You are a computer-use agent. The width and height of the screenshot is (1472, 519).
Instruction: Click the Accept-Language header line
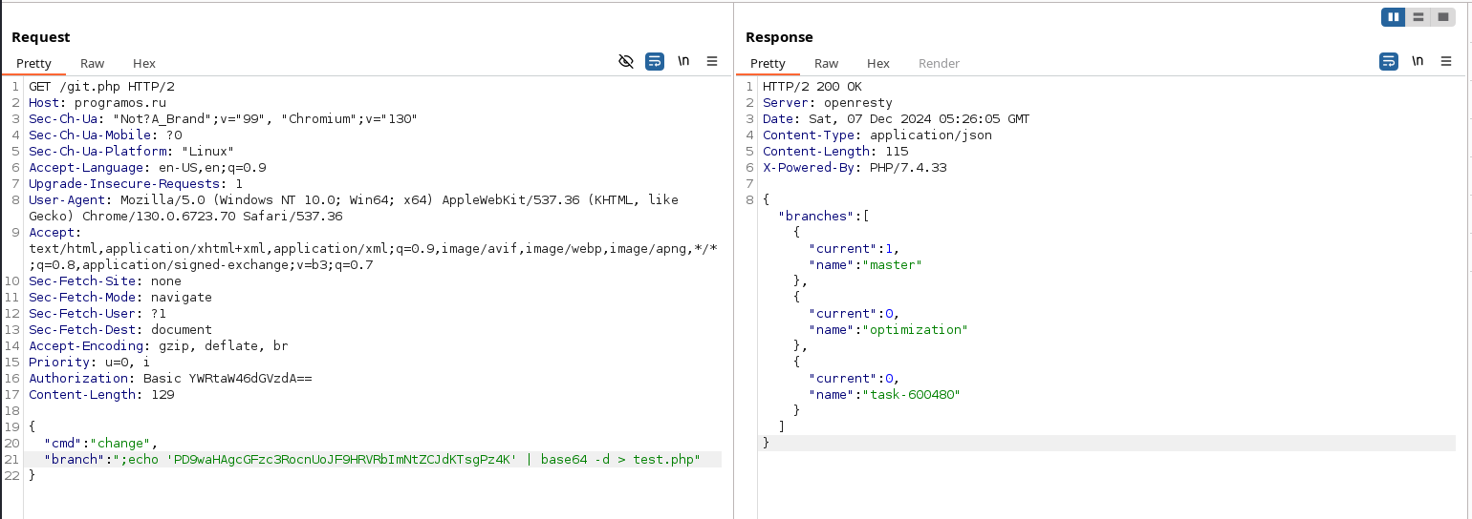click(147, 167)
